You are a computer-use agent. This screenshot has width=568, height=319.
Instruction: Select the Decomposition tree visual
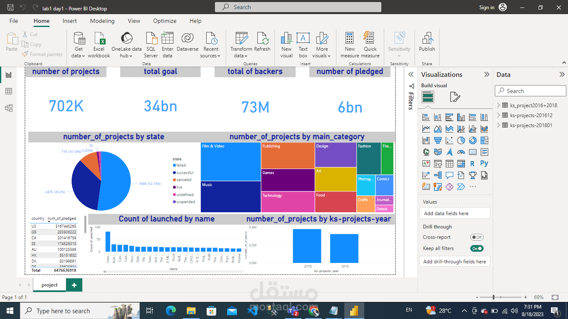[x=437, y=175]
